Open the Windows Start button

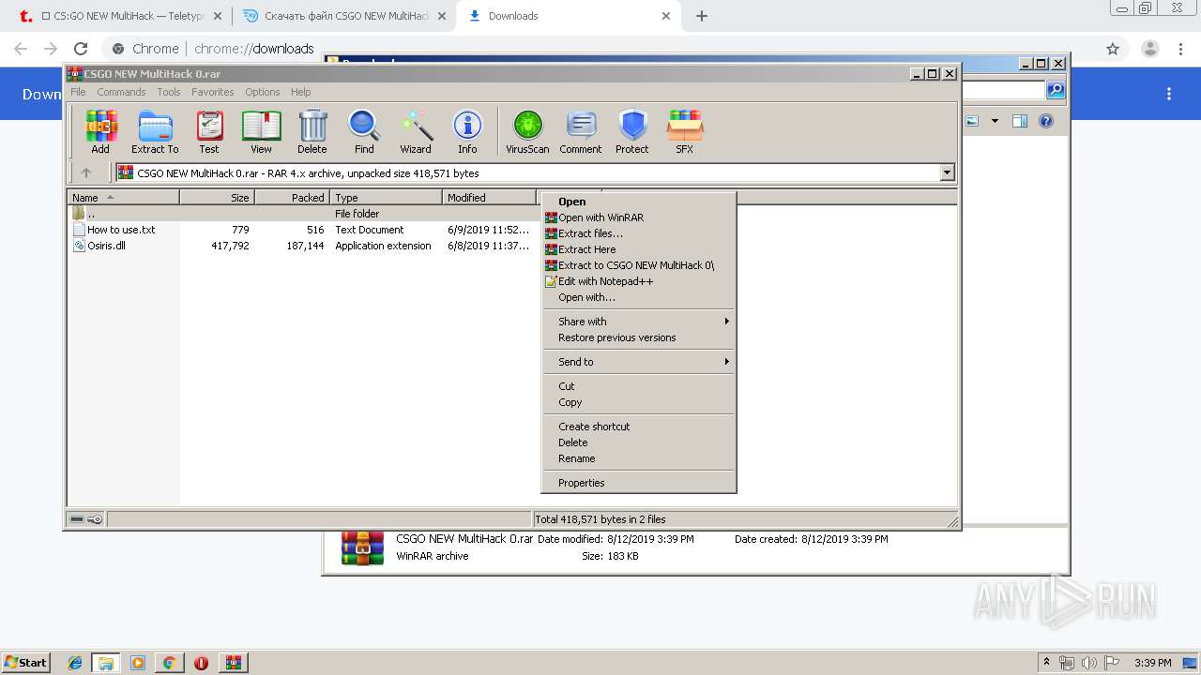[x=26, y=662]
